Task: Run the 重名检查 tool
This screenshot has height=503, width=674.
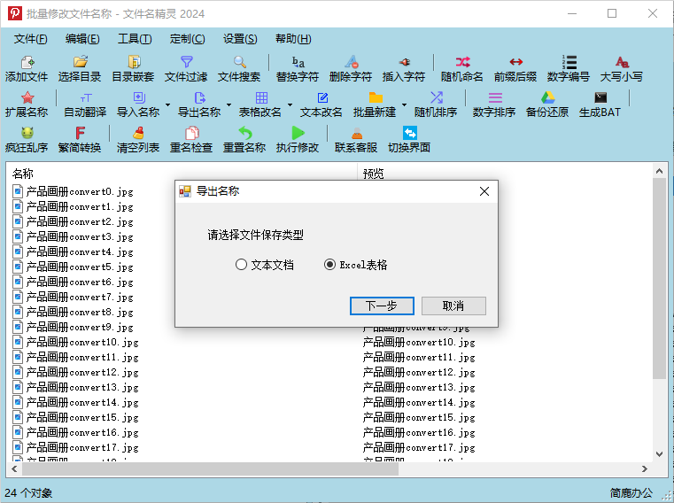Action: pos(191,140)
